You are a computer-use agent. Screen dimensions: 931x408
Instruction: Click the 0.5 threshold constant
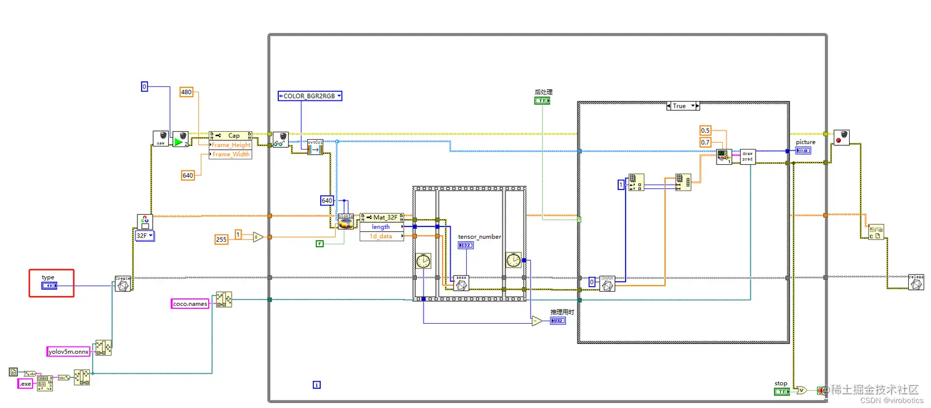point(706,130)
